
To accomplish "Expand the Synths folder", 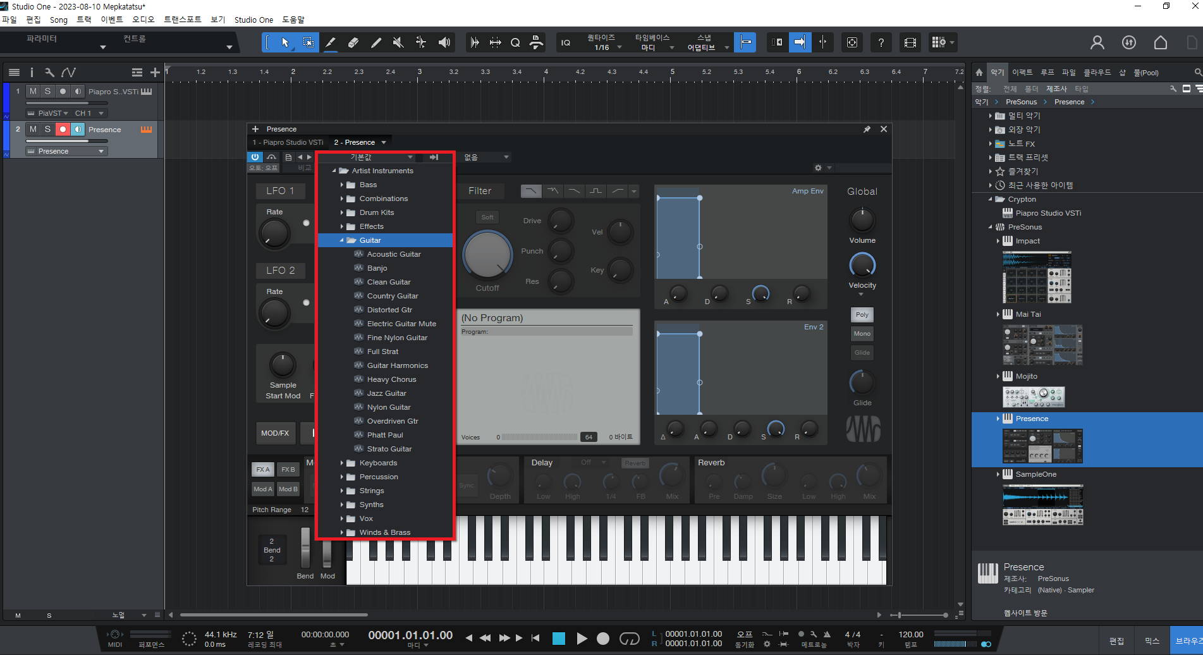I will [x=342, y=505].
